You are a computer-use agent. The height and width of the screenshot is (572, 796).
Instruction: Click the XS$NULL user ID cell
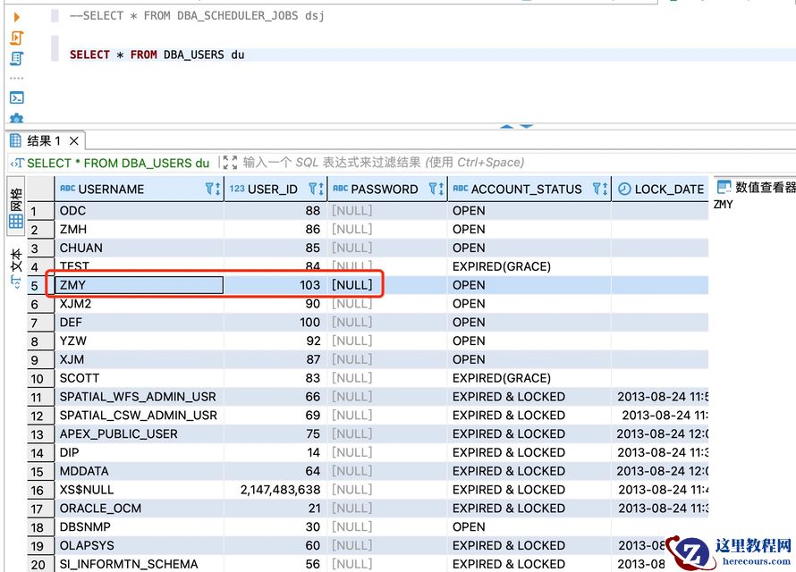[x=279, y=490]
